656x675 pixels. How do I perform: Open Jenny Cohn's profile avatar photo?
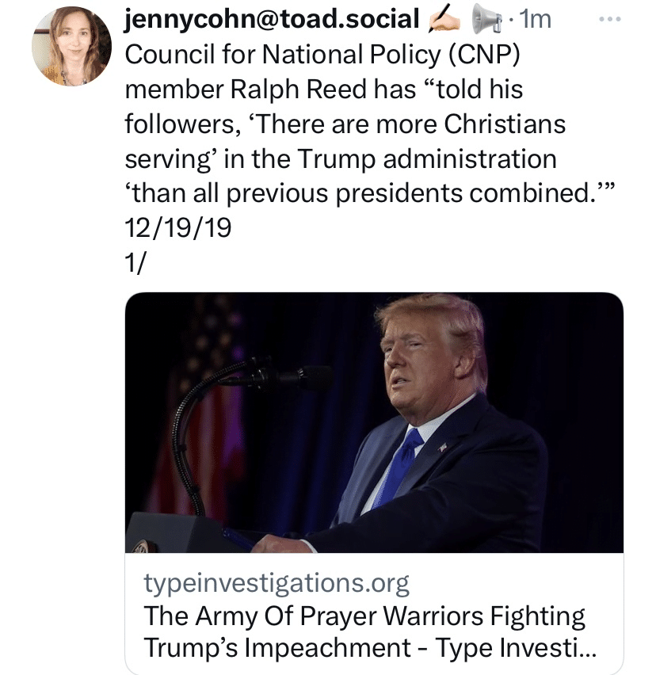point(71,48)
